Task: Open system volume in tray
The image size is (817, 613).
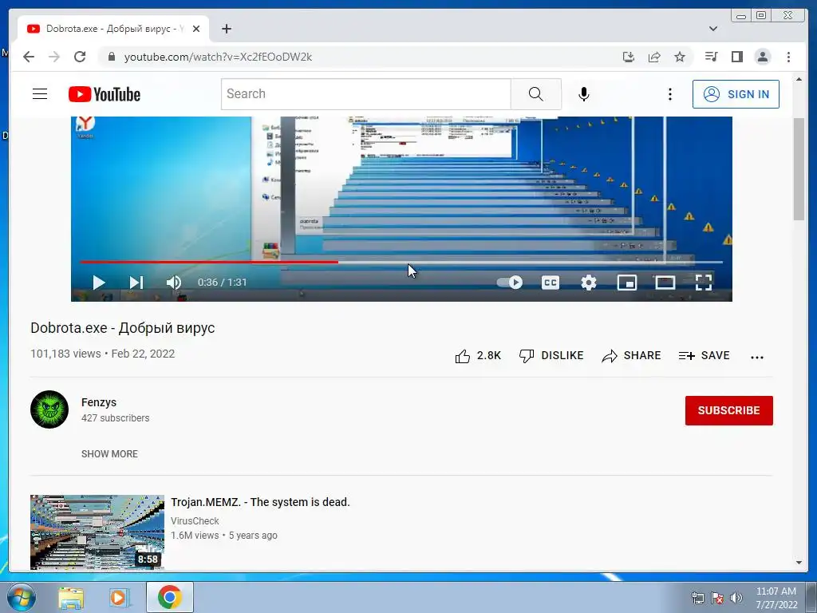Action: click(x=736, y=598)
